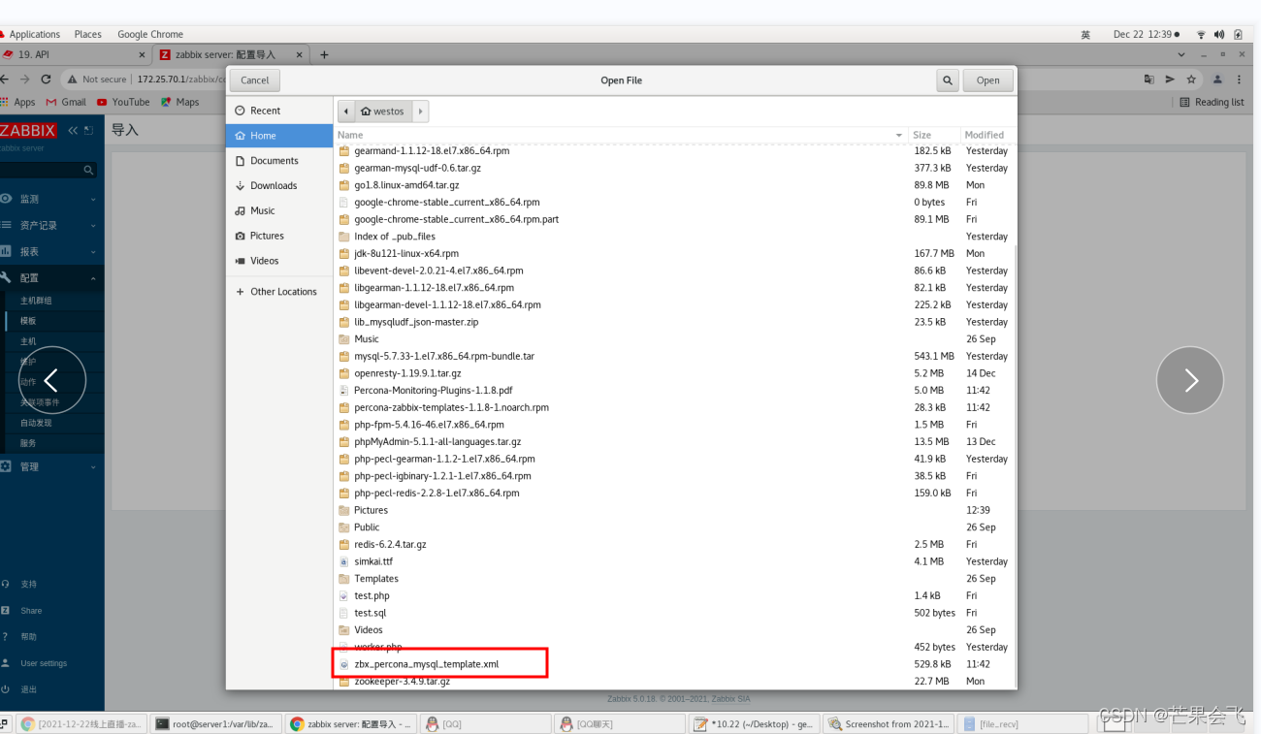
Task: Select simkai.ttf font file
Action: point(675,561)
